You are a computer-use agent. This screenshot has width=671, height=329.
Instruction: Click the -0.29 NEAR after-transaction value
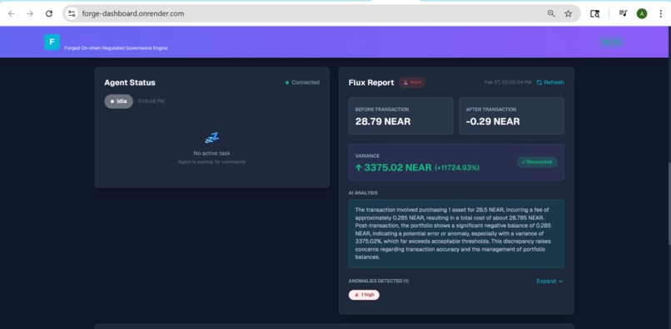pos(493,121)
